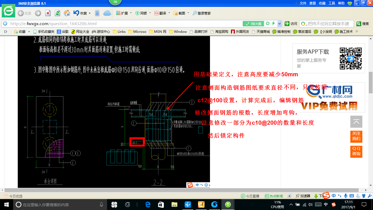The height and width of the screenshot is (210, 373).
Task: Open the 天猫商城 bookmark
Action: pyautogui.click(x=261, y=32)
